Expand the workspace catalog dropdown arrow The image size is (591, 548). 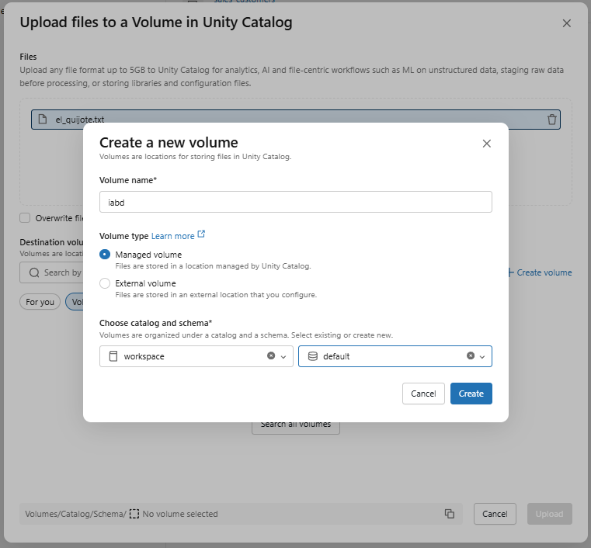pyautogui.click(x=283, y=357)
